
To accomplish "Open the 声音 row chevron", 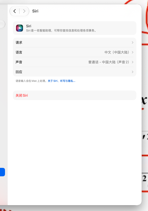I will (x=132, y=62).
